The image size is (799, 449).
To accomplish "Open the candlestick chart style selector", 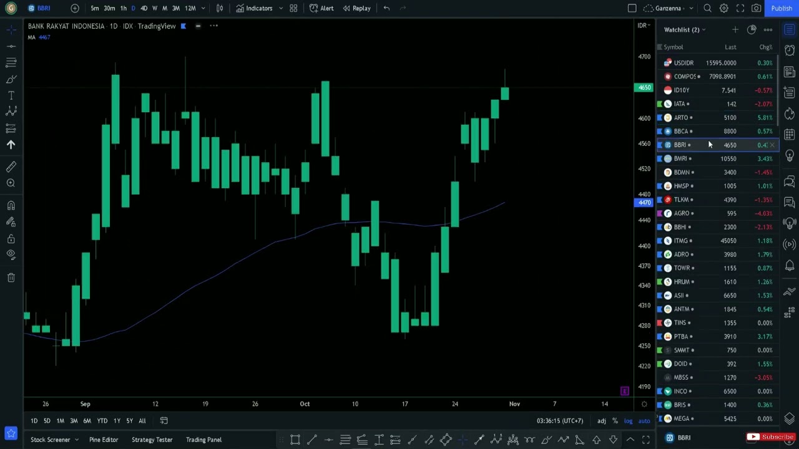I will (220, 8).
